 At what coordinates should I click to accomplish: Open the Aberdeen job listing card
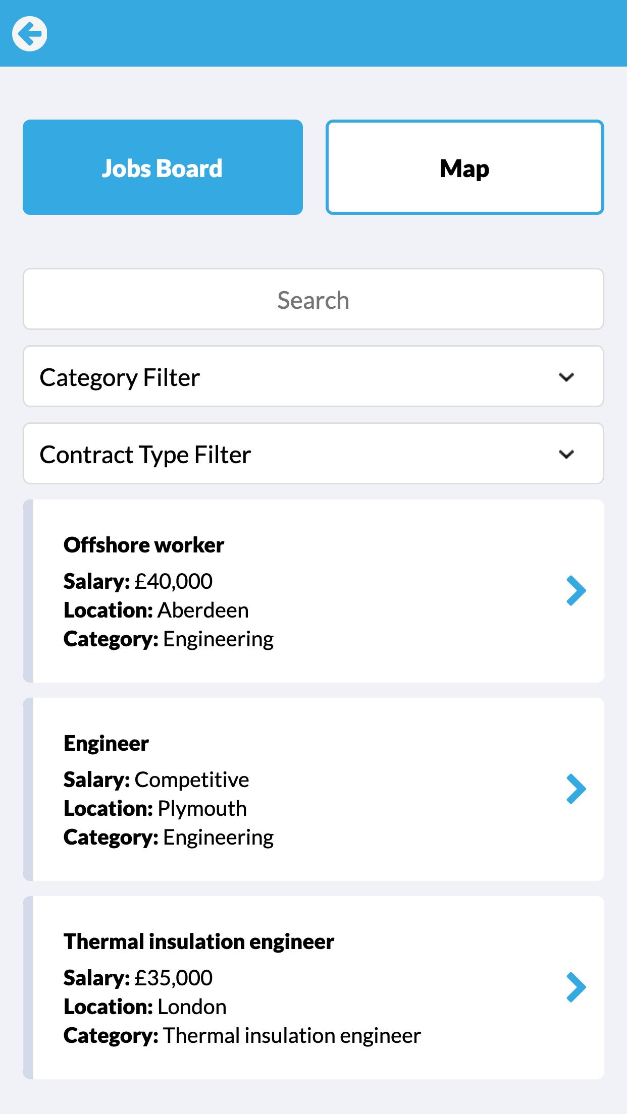click(x=313, y=591)
